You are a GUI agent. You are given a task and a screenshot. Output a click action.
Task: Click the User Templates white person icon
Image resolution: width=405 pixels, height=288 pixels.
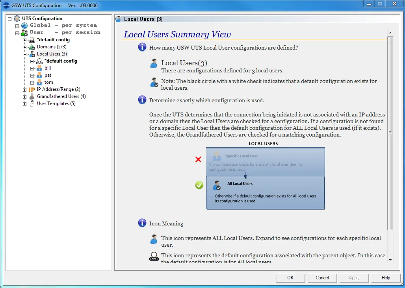[x=32, y=103]
